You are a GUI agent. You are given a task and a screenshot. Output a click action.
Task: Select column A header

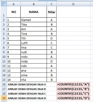[x=14, y=4]
